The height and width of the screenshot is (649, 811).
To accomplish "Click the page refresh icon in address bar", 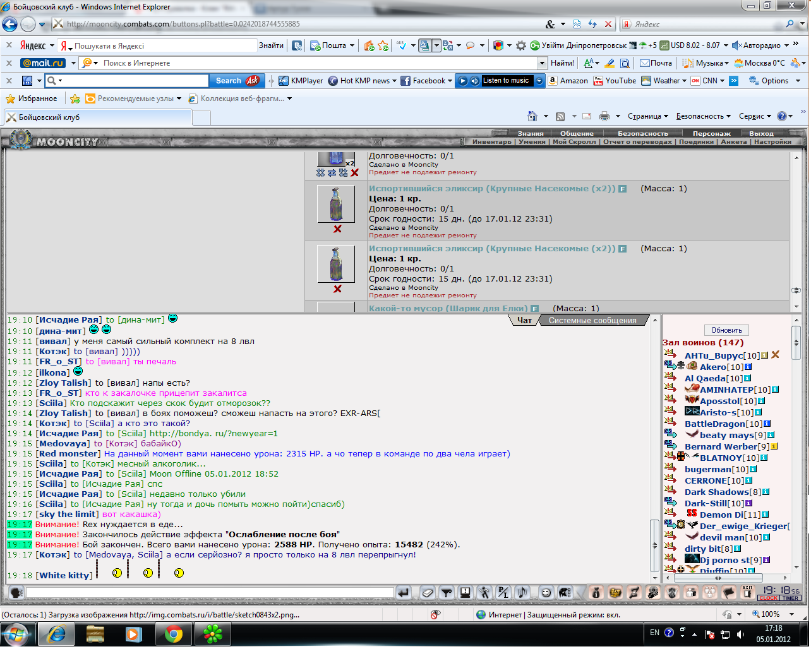I will (592, 24).
